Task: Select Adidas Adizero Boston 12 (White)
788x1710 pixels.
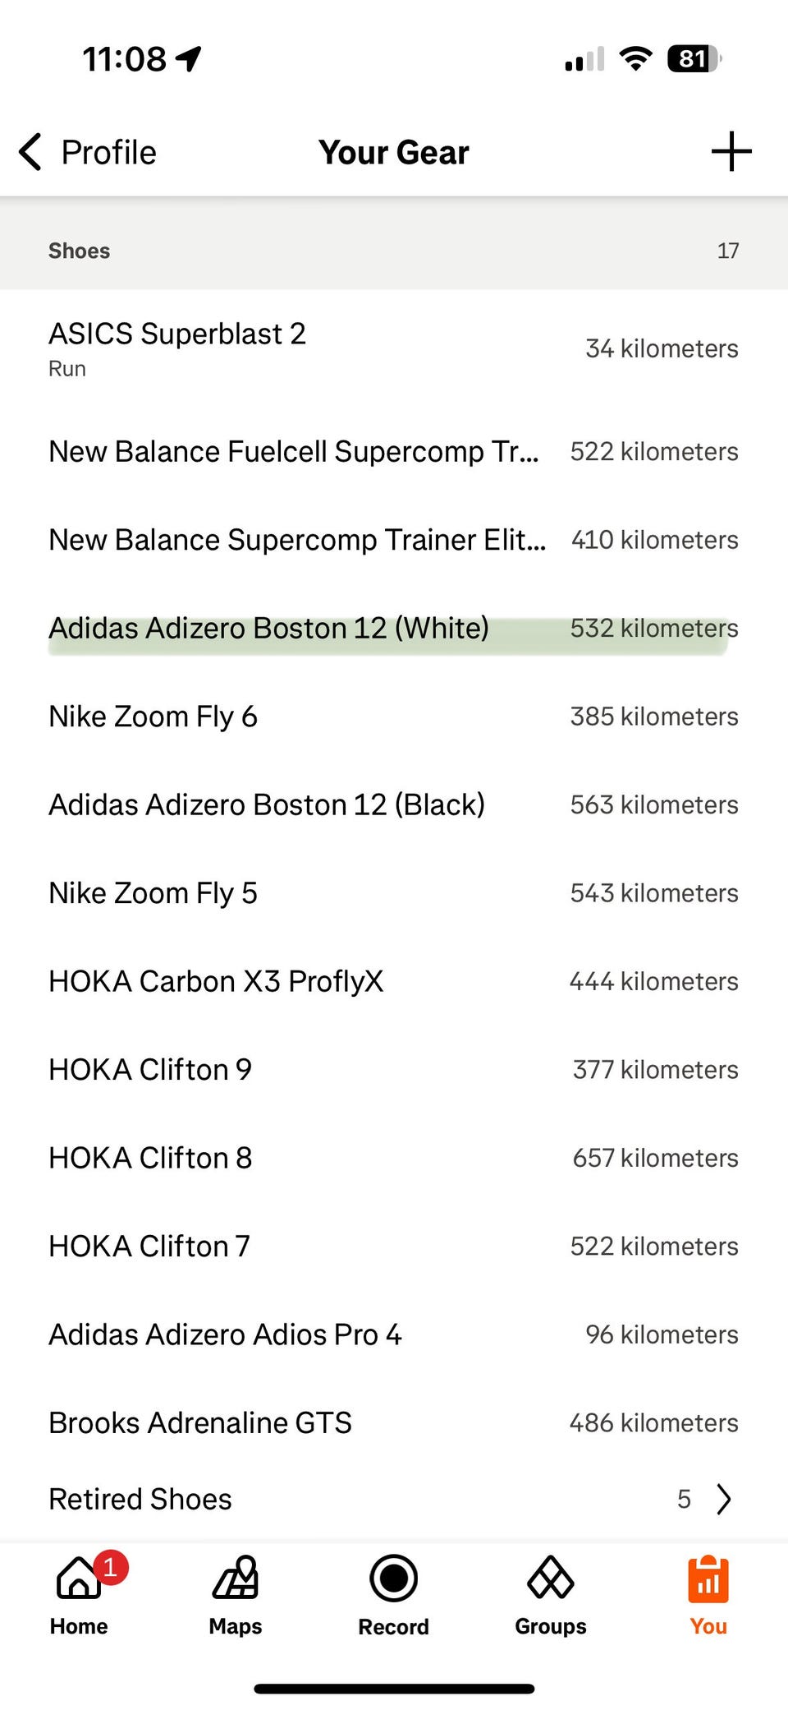Action: coord(268,629)
